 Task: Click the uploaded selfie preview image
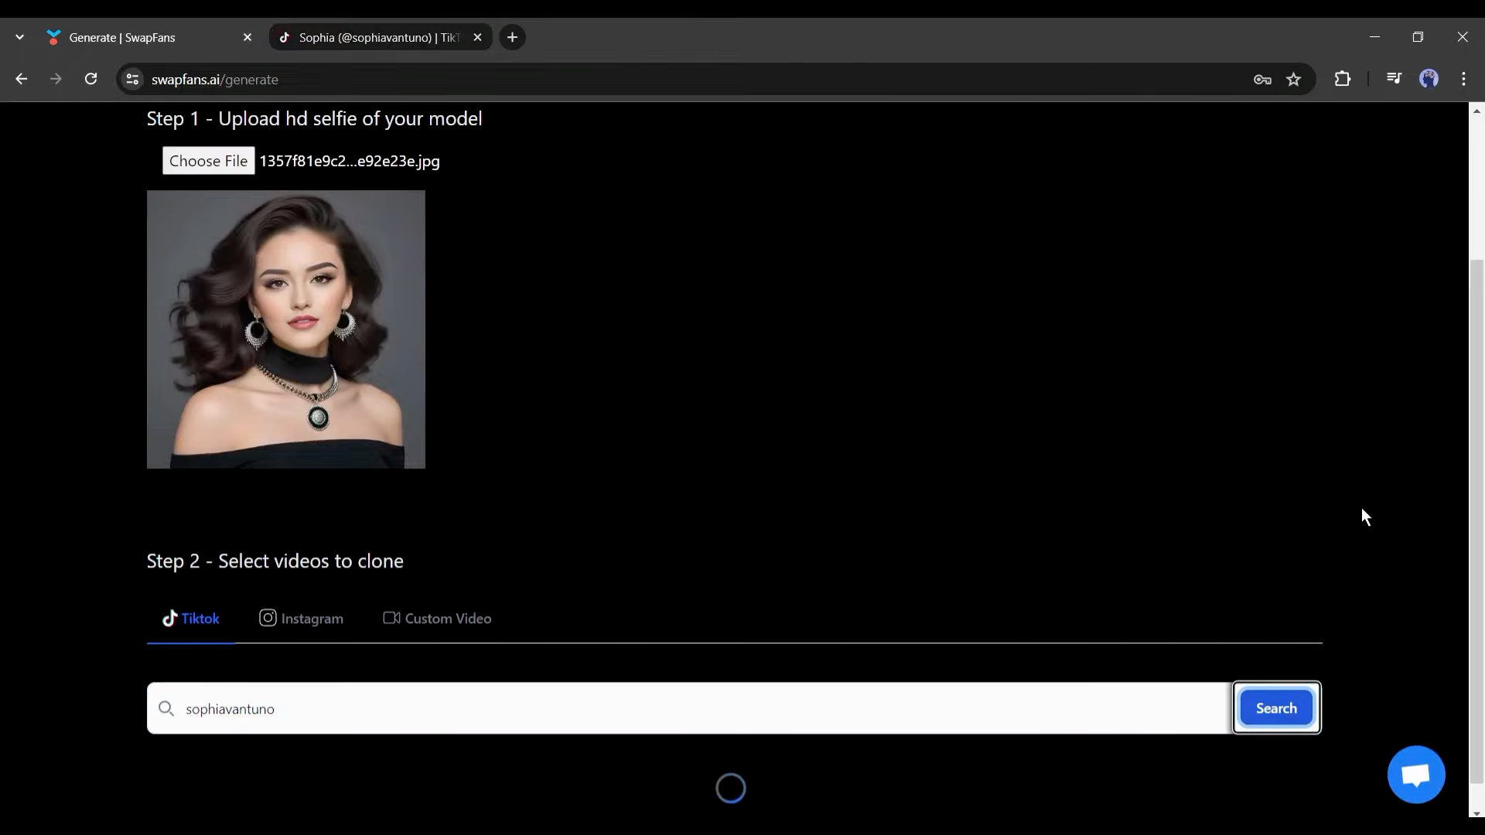(x=286, y=329)
